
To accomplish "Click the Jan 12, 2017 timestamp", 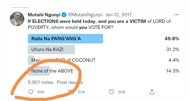I will [x=118, y=15].
